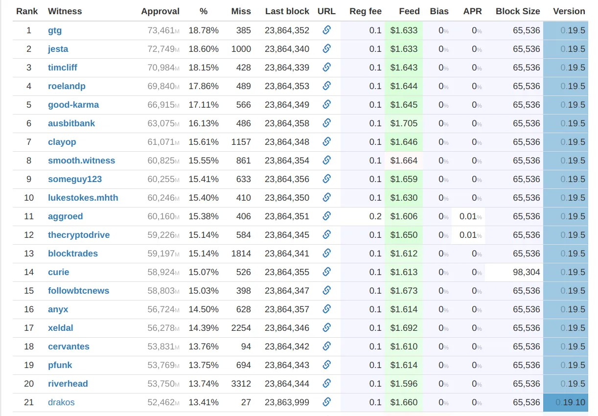
Task: Click drakos last block 23,863,999
Action: point(287,402)
